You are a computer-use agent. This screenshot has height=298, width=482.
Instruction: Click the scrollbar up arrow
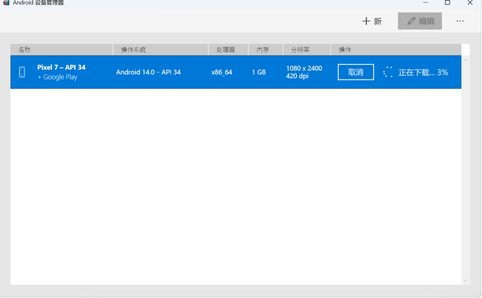coord(465,60)
